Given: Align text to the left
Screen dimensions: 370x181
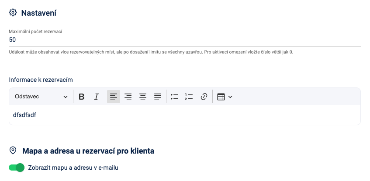Looking at the screenshot, I should (x=114, y=97).
